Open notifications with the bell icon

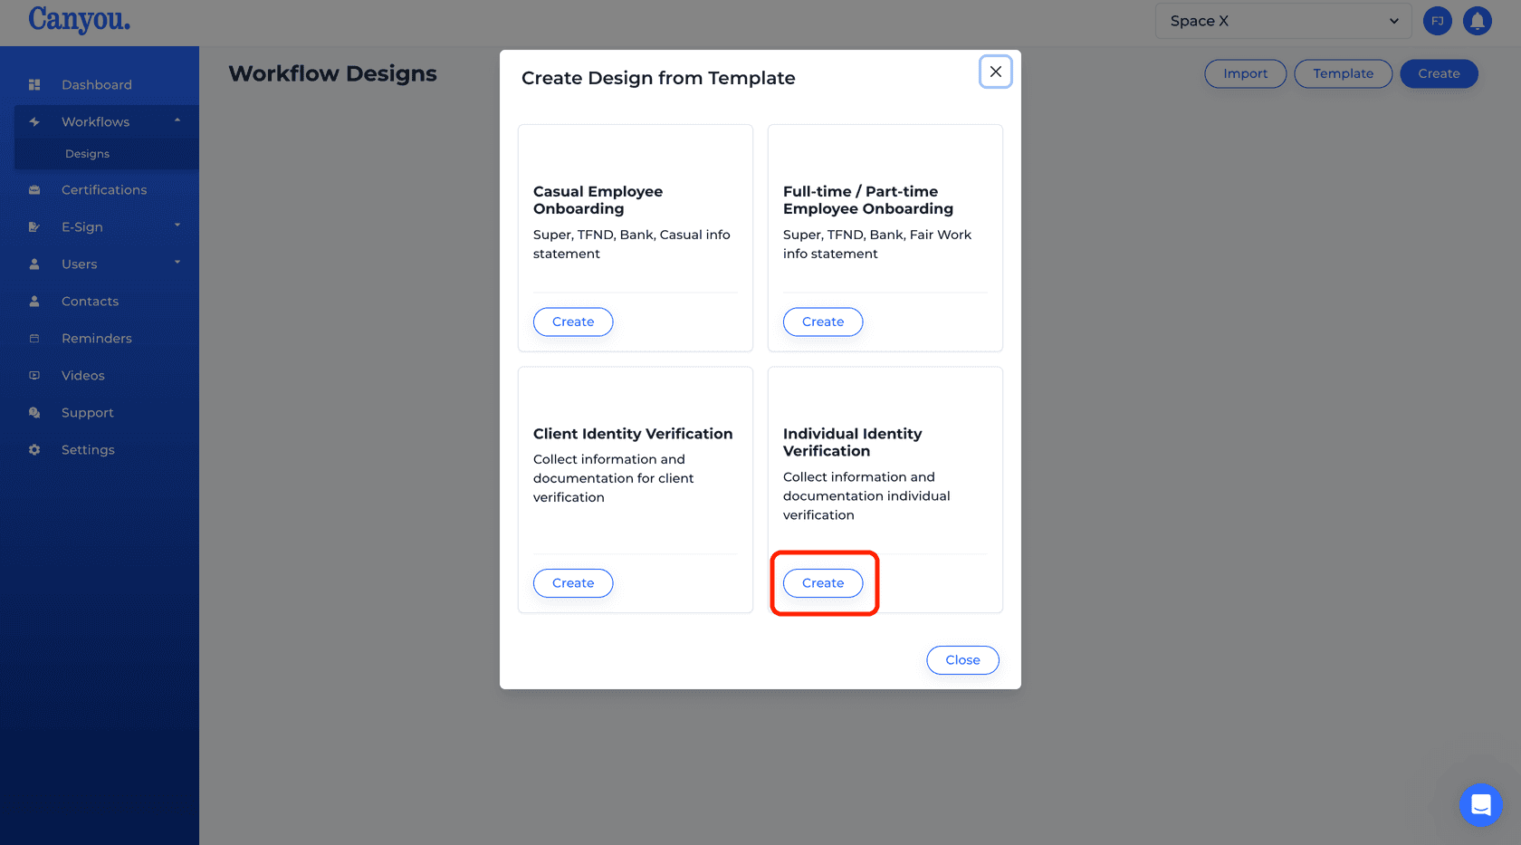pos(1478,20)
